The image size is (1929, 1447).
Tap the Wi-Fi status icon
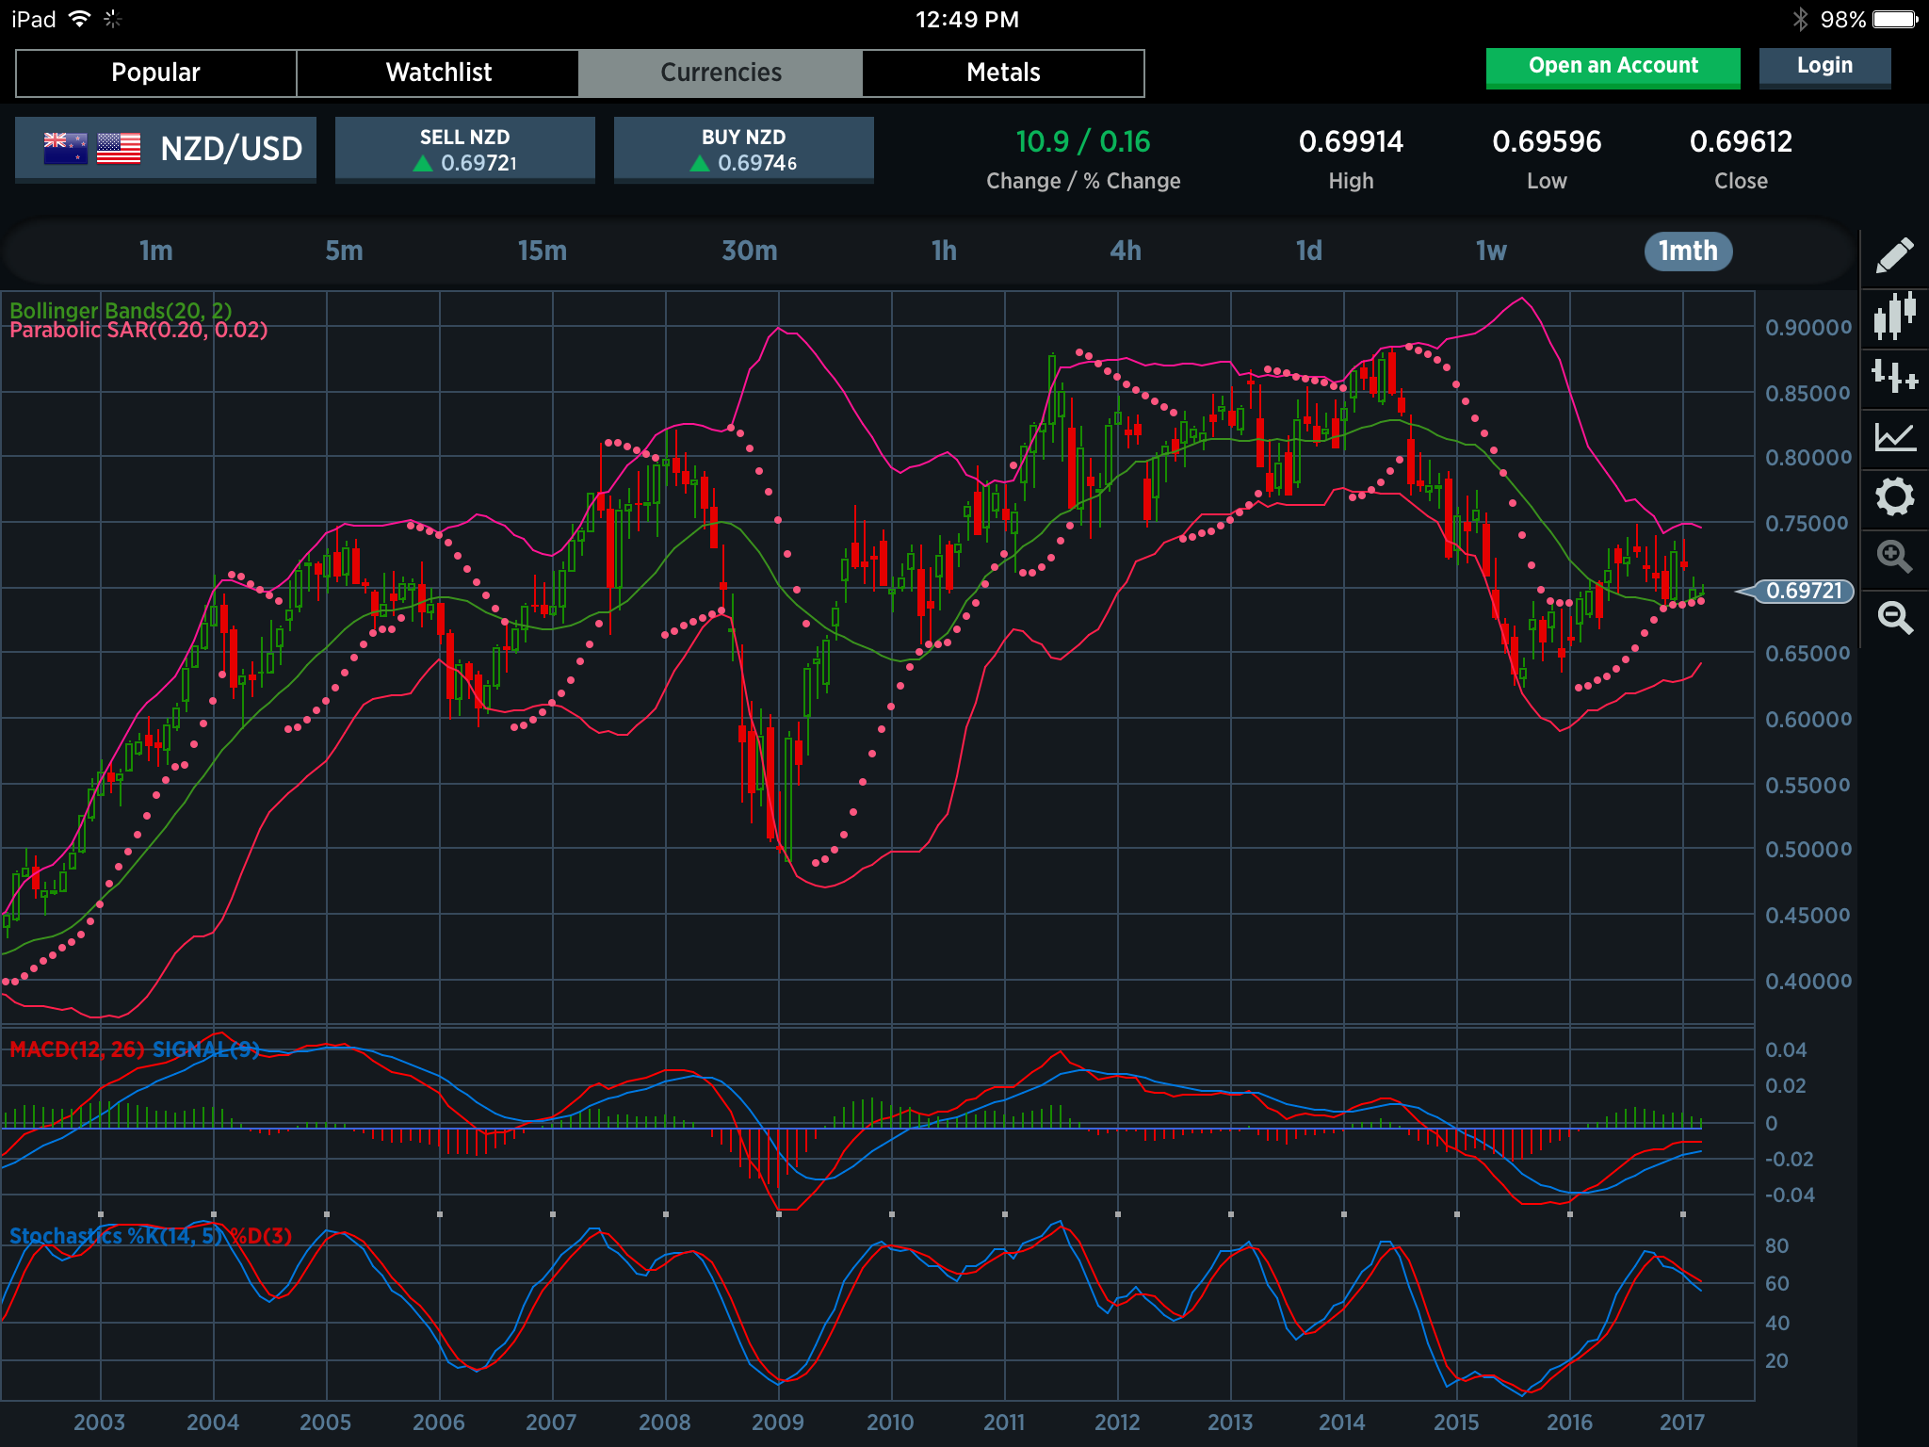[80, 19]
